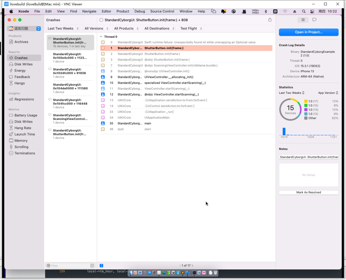Click the blue stack frame filter icon

[x=101, y=266]
